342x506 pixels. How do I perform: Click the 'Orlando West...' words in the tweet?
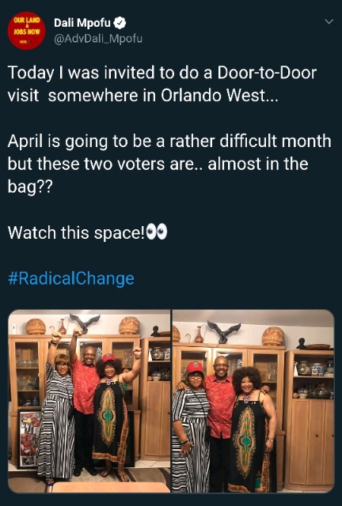pyautogui.click(x=219, y=96)
